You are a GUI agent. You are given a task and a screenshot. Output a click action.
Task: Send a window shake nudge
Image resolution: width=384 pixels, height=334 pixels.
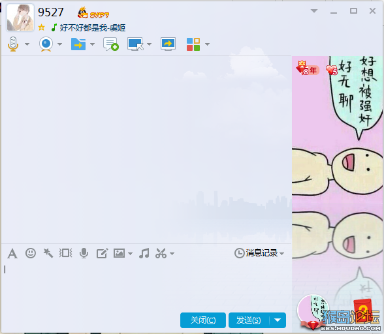(x=65, y=253)
